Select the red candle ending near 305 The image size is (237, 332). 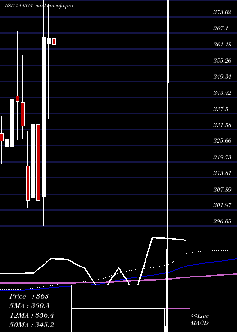(x=28, y=183)
